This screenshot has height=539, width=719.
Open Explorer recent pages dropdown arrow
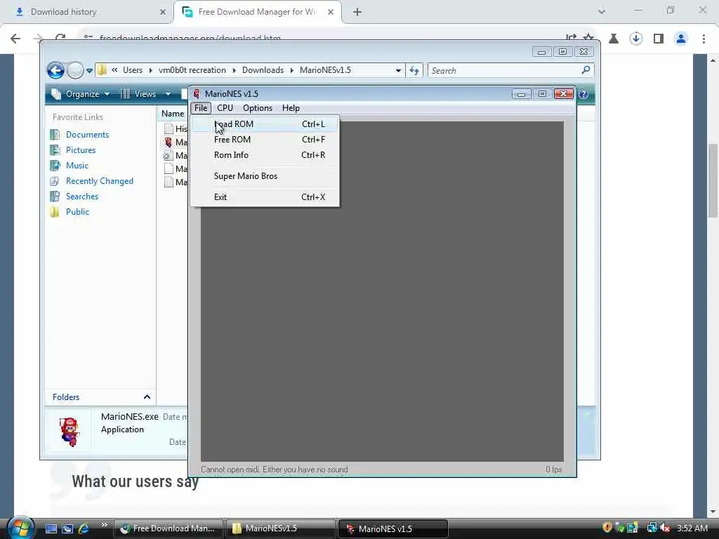(x=89, y=71)
